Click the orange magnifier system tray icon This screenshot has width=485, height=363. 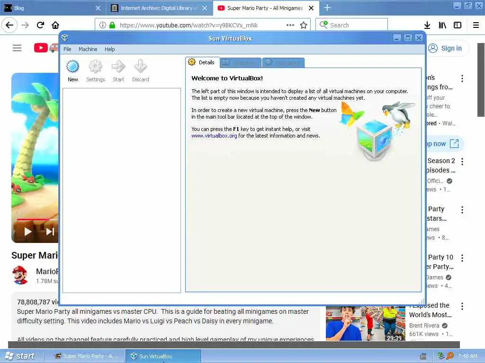450,356
